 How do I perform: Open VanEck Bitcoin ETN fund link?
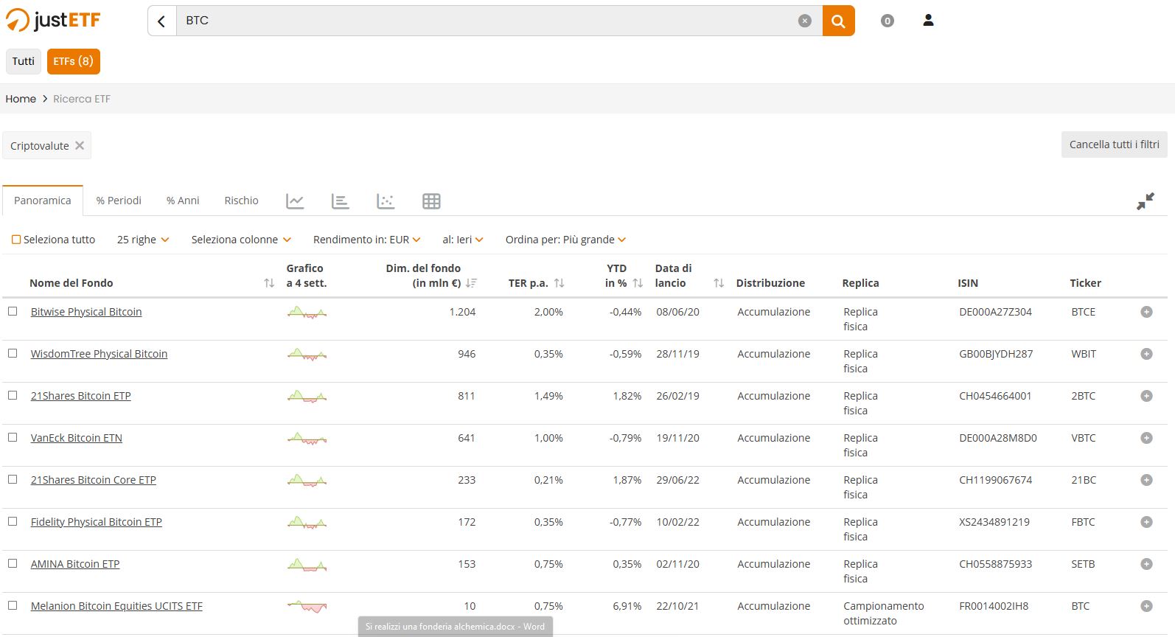coord(77,438)
